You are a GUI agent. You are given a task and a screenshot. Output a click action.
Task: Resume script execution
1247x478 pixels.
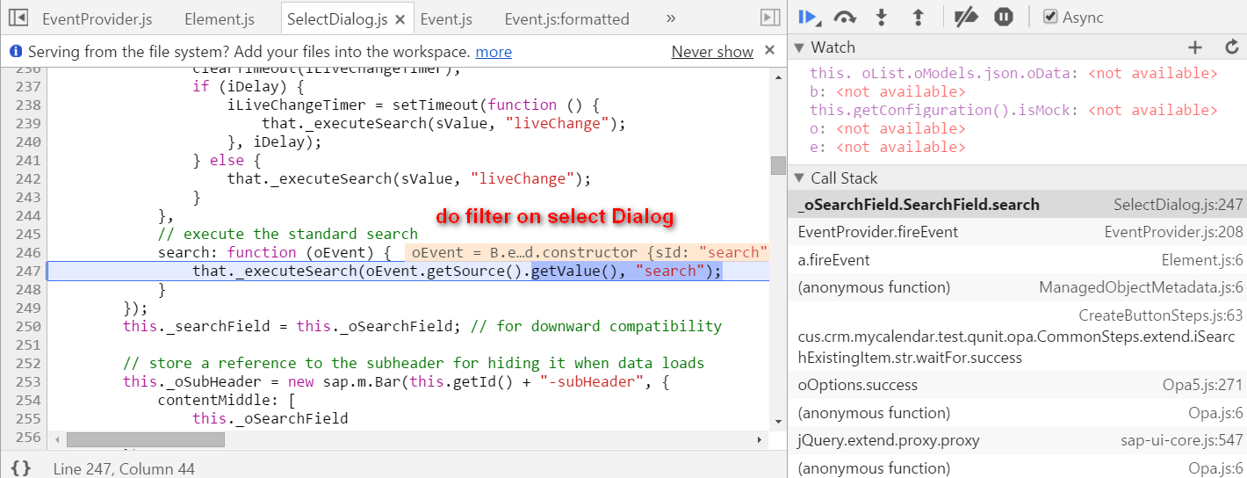point(809,17)
